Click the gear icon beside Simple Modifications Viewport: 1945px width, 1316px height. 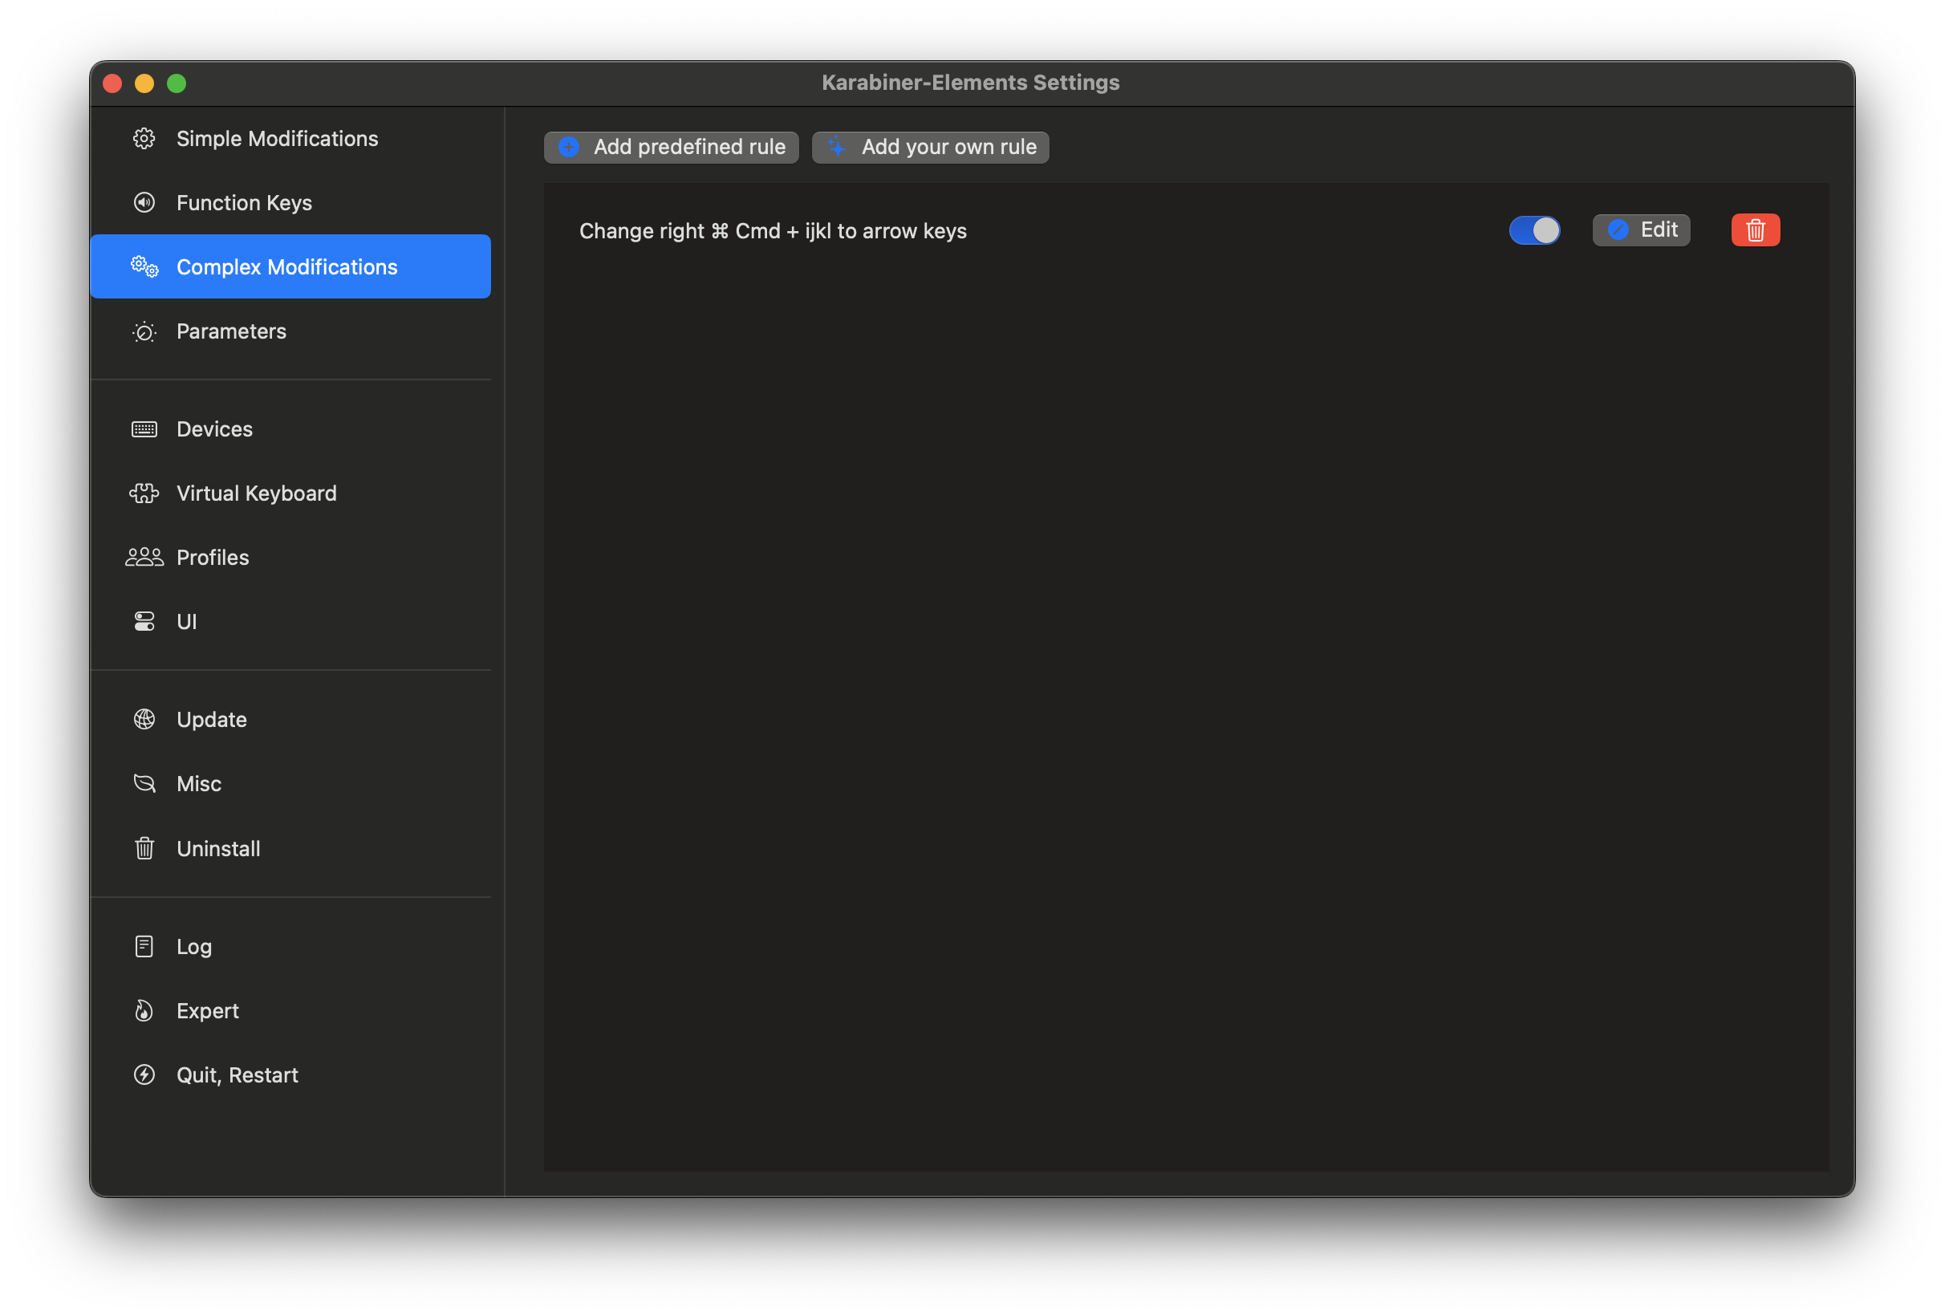click(144, 138)
